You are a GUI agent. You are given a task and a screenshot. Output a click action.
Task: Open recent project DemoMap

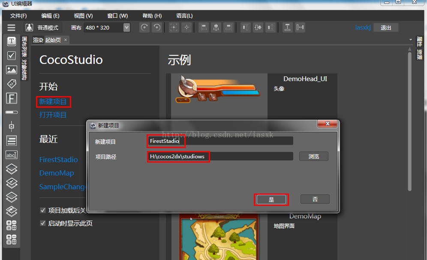click(56, 173)
